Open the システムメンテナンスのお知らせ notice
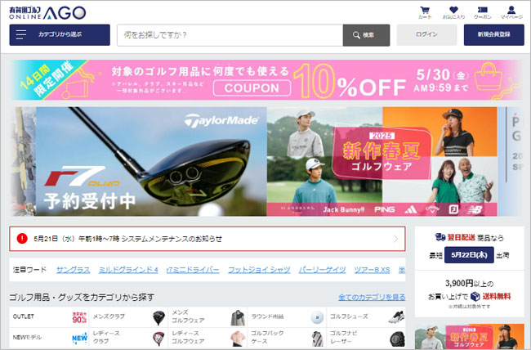Screen dimensions: 531x350 [x=207, y=239]
